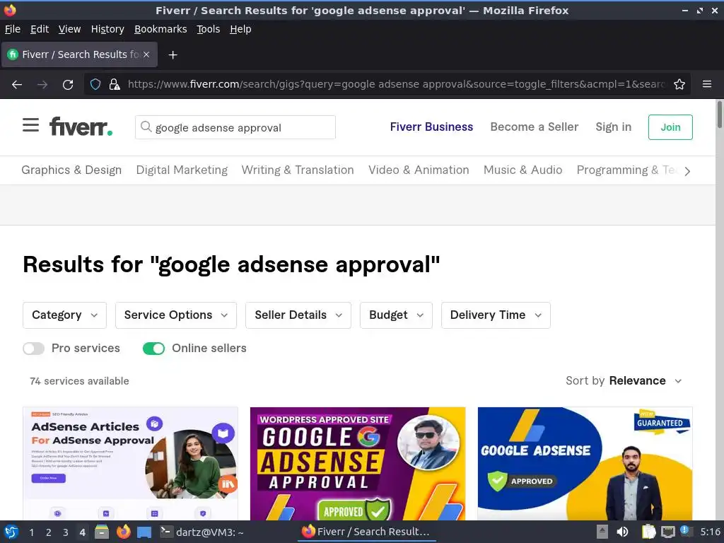Expand the Category filter dropdown
The image size is (724, 543).
pyautogui.click(x=64, y=315)
